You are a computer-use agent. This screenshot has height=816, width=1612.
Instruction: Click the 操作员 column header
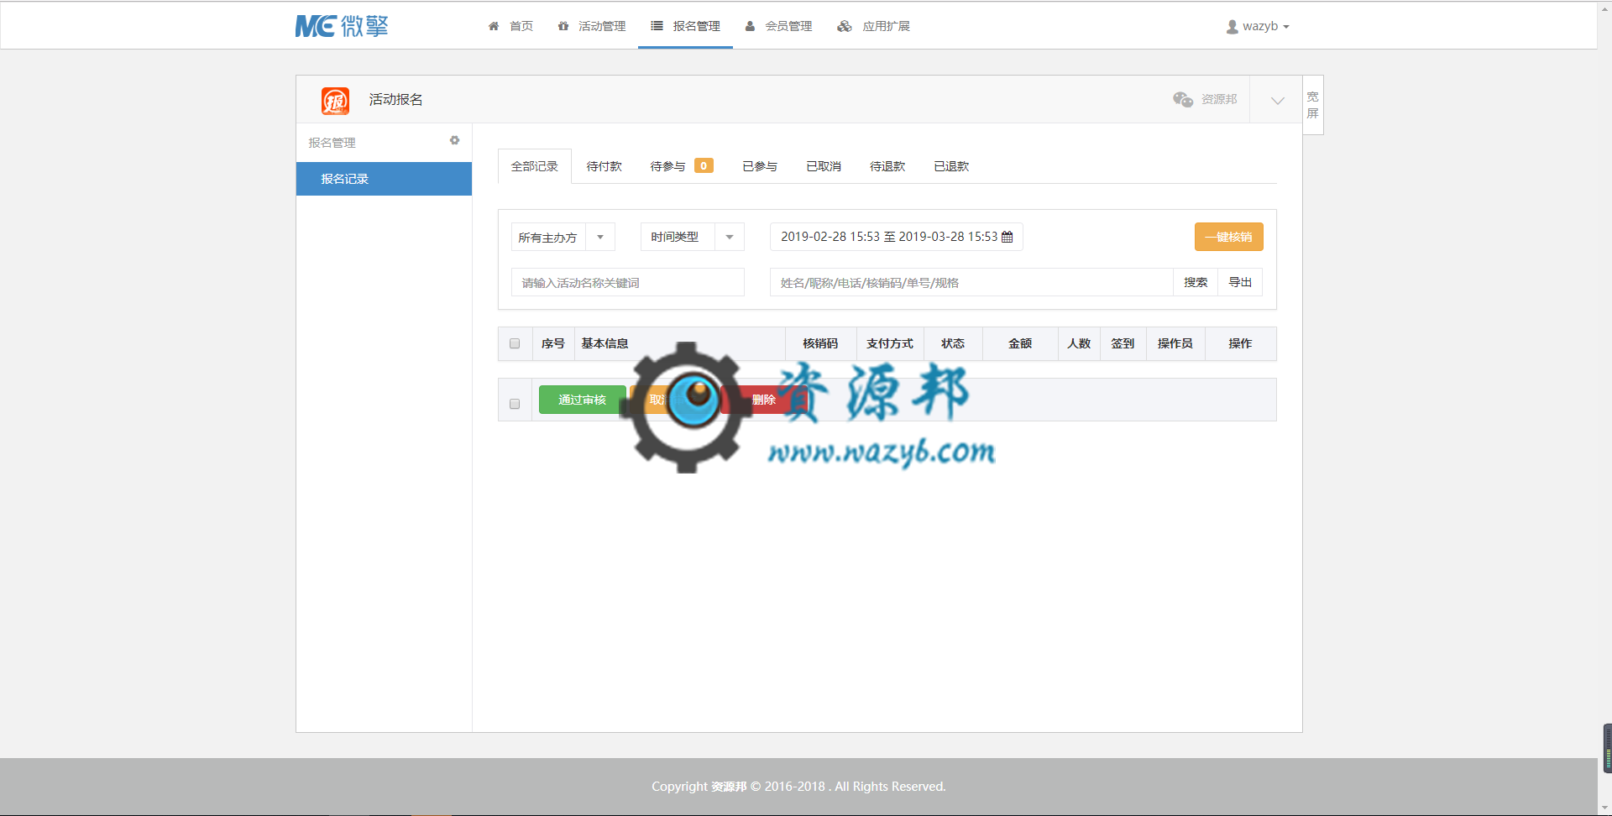point(1175,343)
